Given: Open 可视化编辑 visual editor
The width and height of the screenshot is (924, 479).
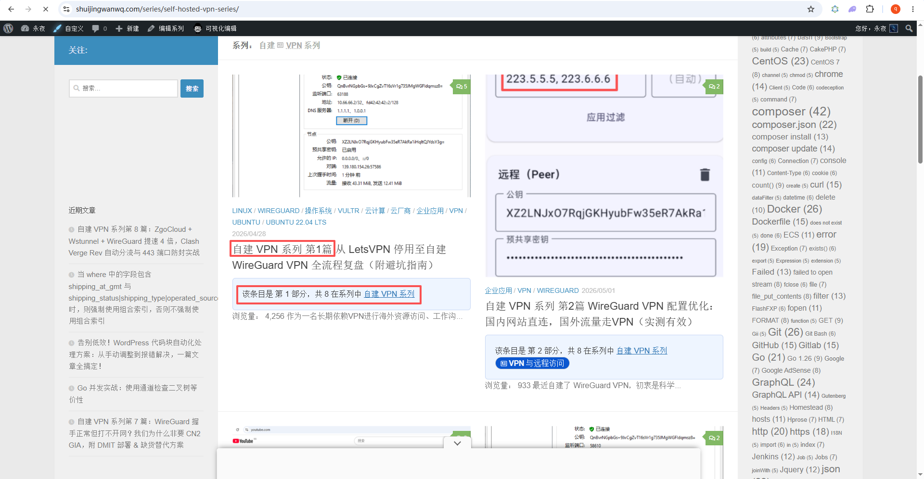Looking at the screenshot, I should pyautogui.click(x=215, y=28).
